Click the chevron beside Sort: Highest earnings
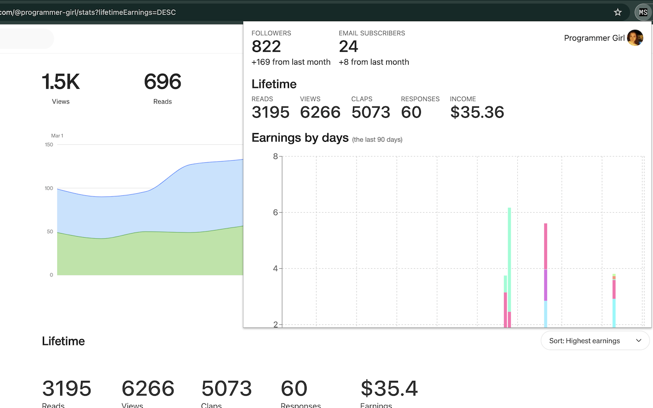Screen dimensions: 653x408 (x=638, y=340)
